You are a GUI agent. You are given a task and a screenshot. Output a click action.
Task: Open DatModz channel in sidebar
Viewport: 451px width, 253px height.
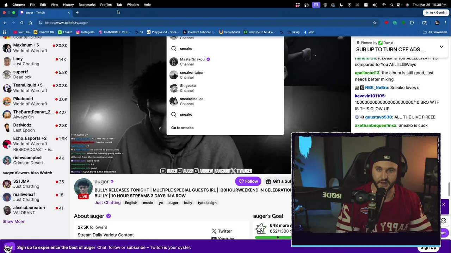[x=35, y=128]
